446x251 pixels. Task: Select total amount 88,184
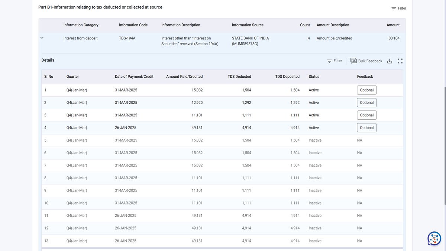(x=394, y=38)
